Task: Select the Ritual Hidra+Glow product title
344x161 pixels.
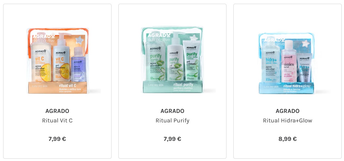Action: [x=288, y=120]
